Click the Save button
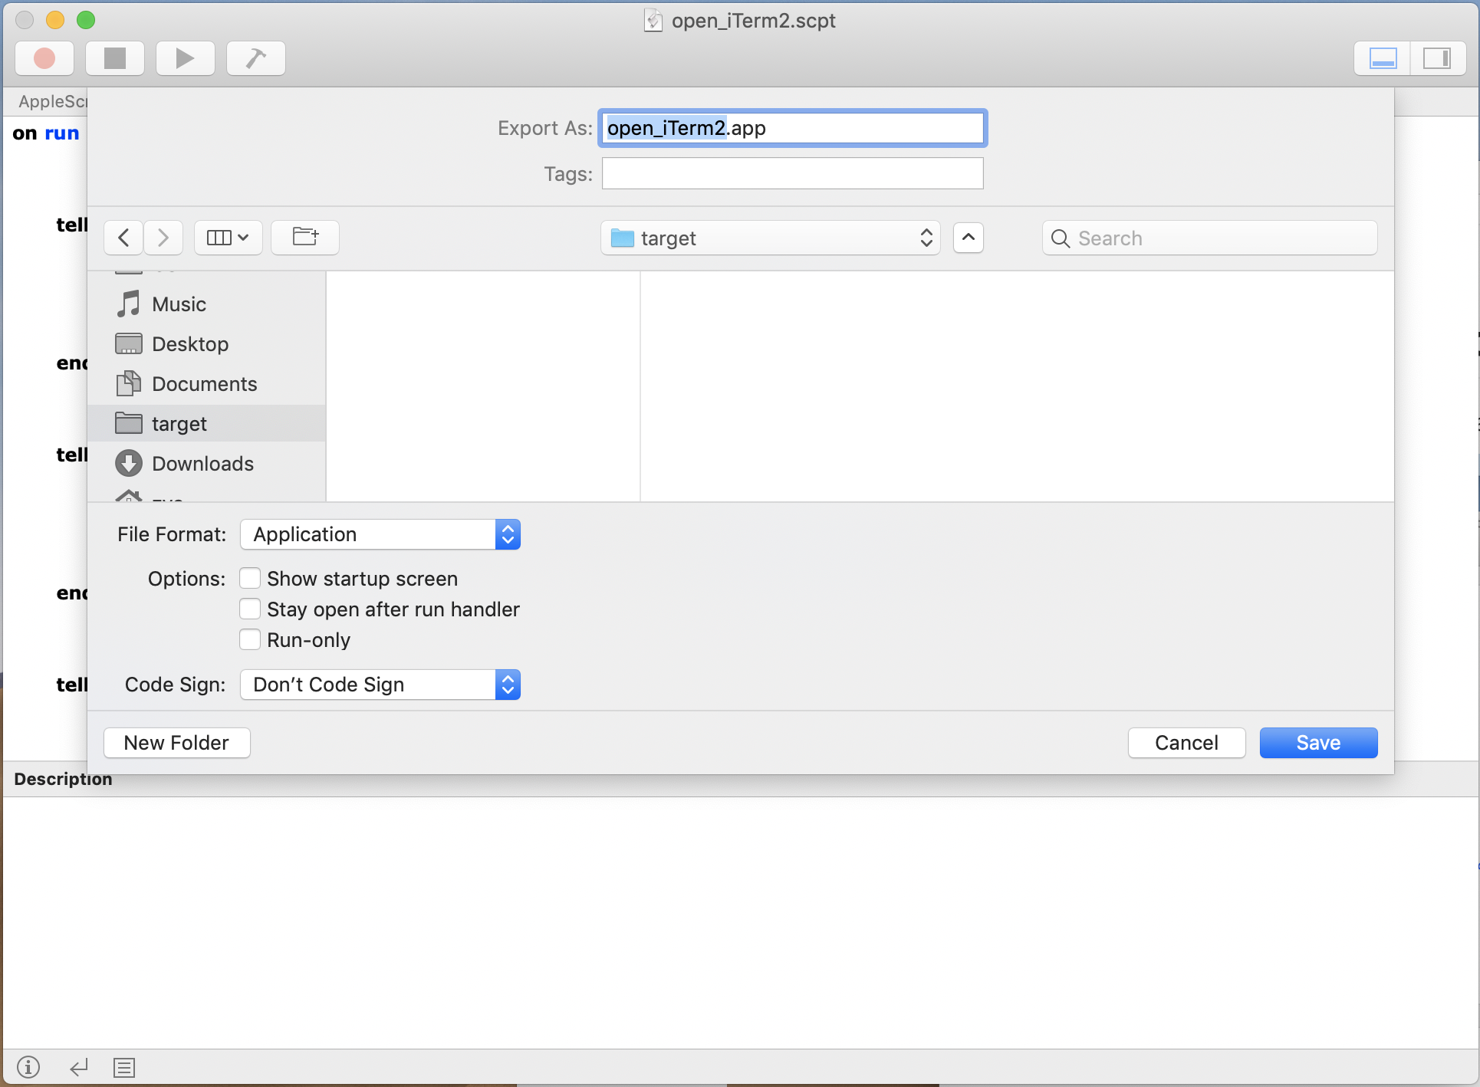Image resolution: width=1480 pixels, height=1087 pixels. (x=1318, y=743)
